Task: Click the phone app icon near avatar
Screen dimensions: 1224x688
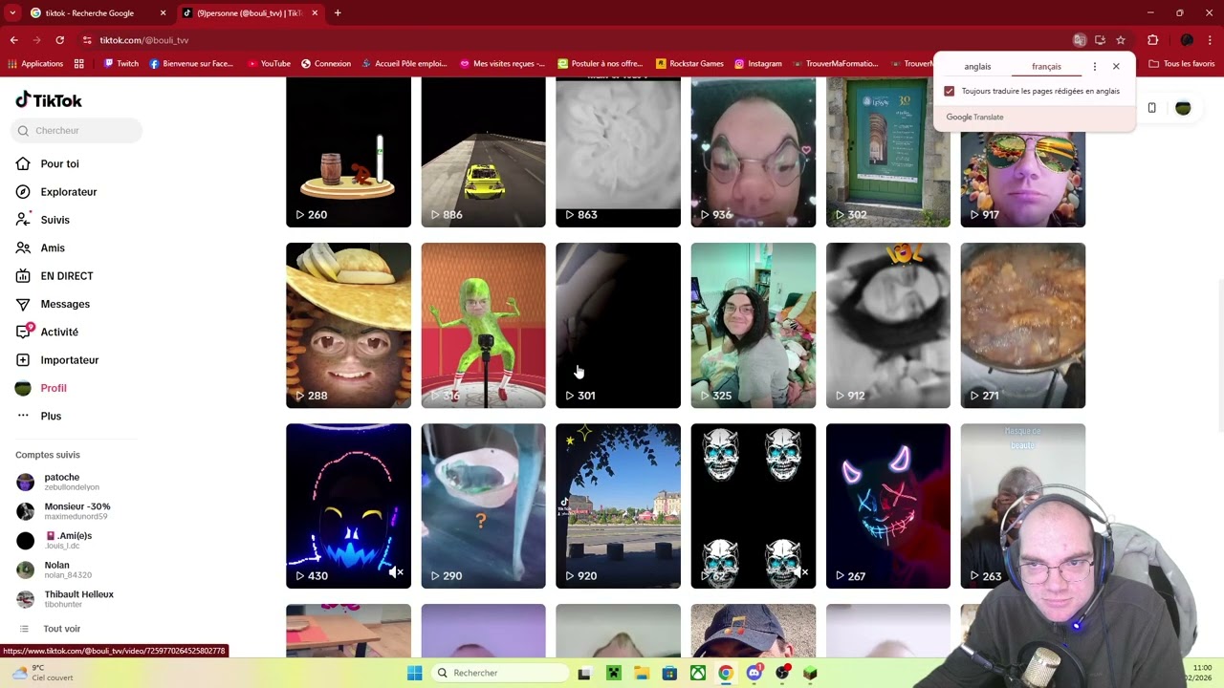Action: [1151, 108]
